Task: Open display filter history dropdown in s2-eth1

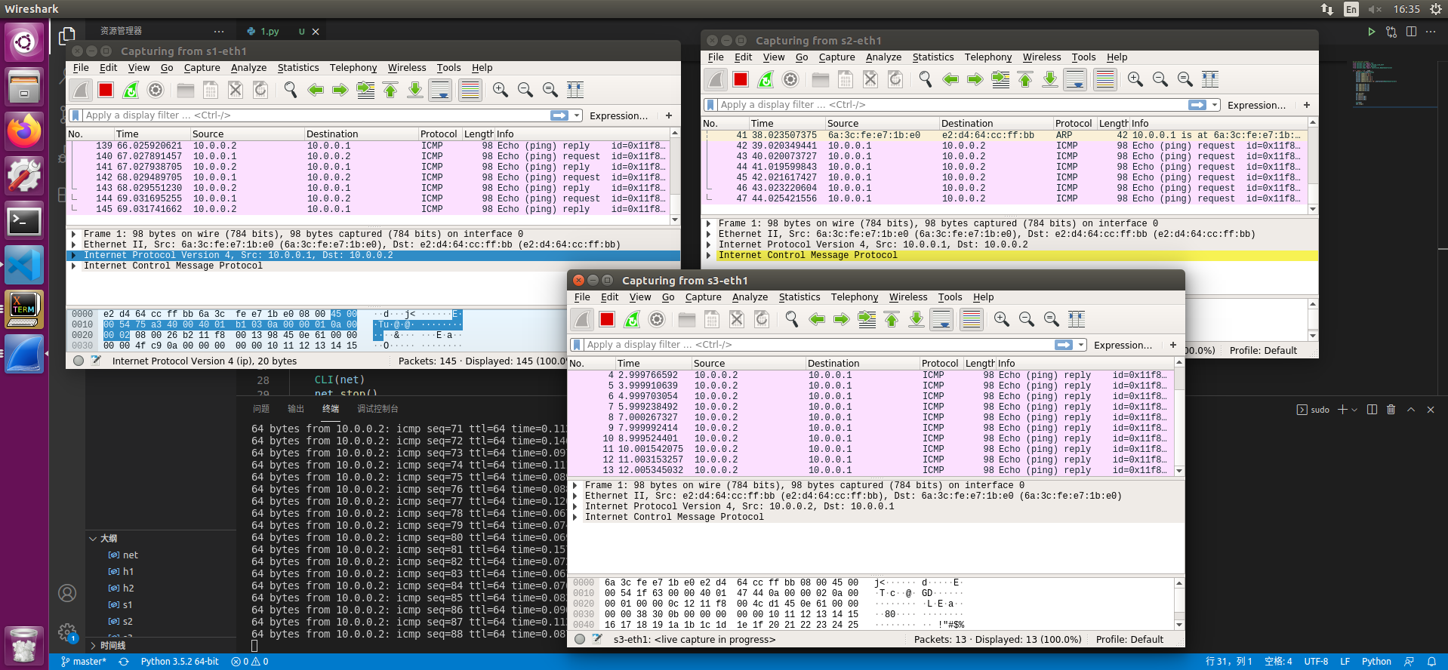Action: [x=1215, y=105]
